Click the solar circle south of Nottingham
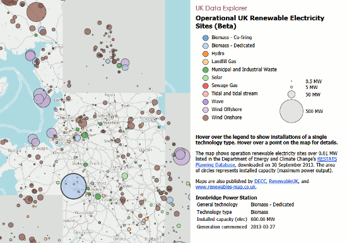 pos(124,176)
